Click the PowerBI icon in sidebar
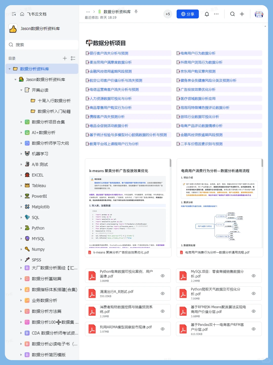Image resolution: width=273 pixels, height=365 pixels. [x=27, y=196]
